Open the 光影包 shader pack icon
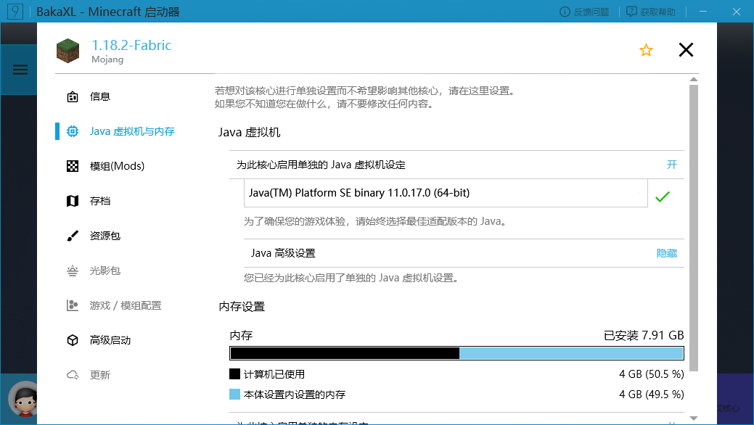The width and height of the screenshot is (754, 425). pyautogui.click(x=73, y=270)
